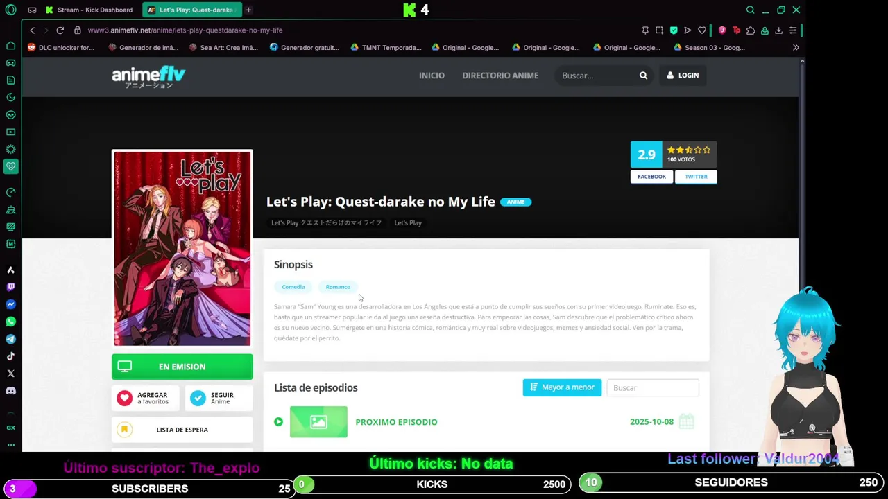Click the episode list Buscar field

coord(653,388)
